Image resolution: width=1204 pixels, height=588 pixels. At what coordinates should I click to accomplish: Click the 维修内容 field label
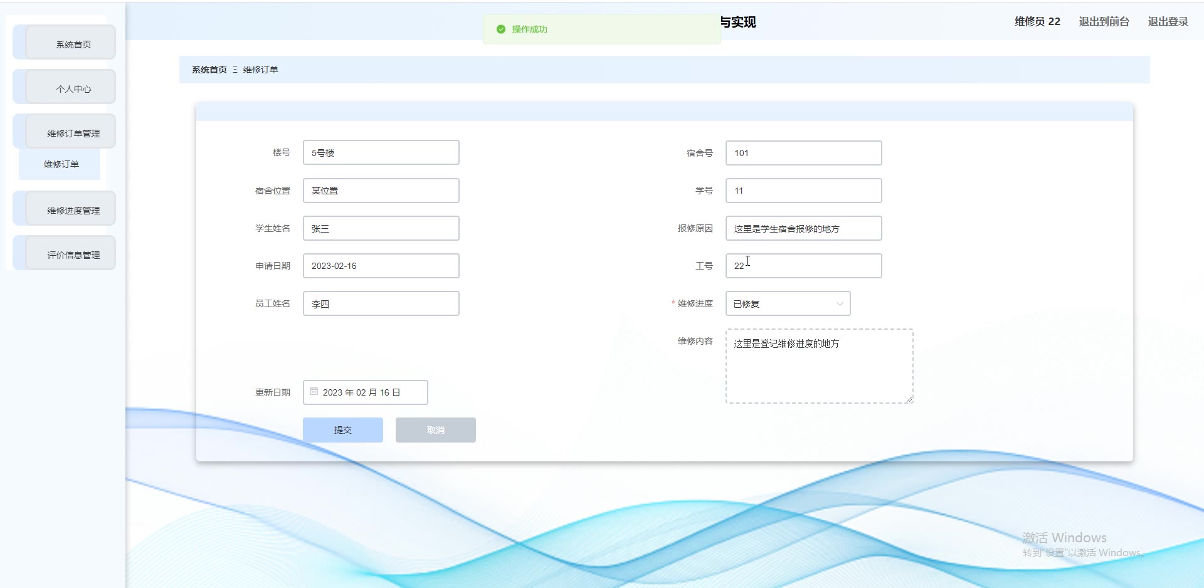[x=695, y=341]
